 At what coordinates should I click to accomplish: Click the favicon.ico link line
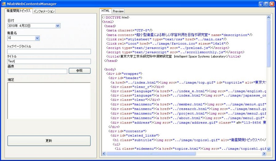click(x=167, y=44)
